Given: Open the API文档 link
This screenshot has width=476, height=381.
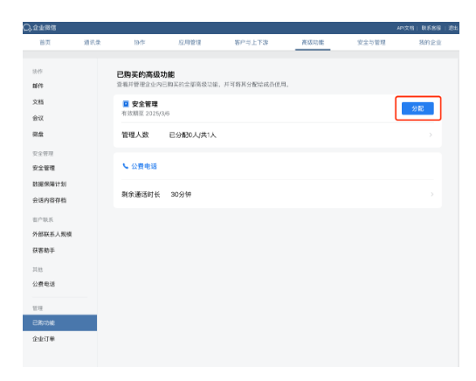Looking at the screenshot, I should (x=405, y=28).
